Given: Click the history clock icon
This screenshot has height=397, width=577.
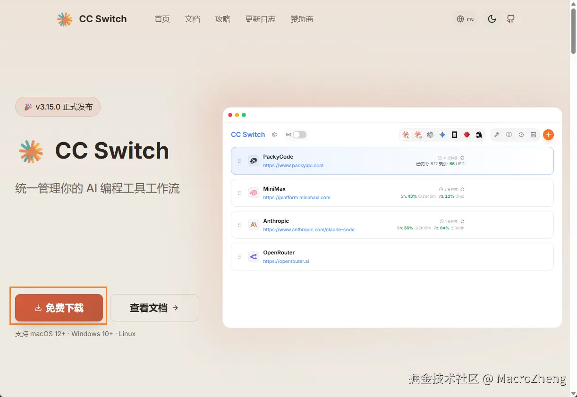Looking at the screenshot, I should (521, 135).
